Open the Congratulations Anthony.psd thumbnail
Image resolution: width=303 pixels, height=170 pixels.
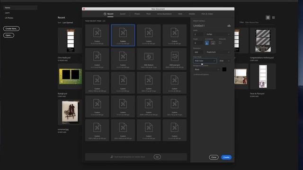pyautogui.click(x=263, y=41)
